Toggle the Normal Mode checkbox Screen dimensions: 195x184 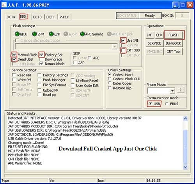click(41, 64)
